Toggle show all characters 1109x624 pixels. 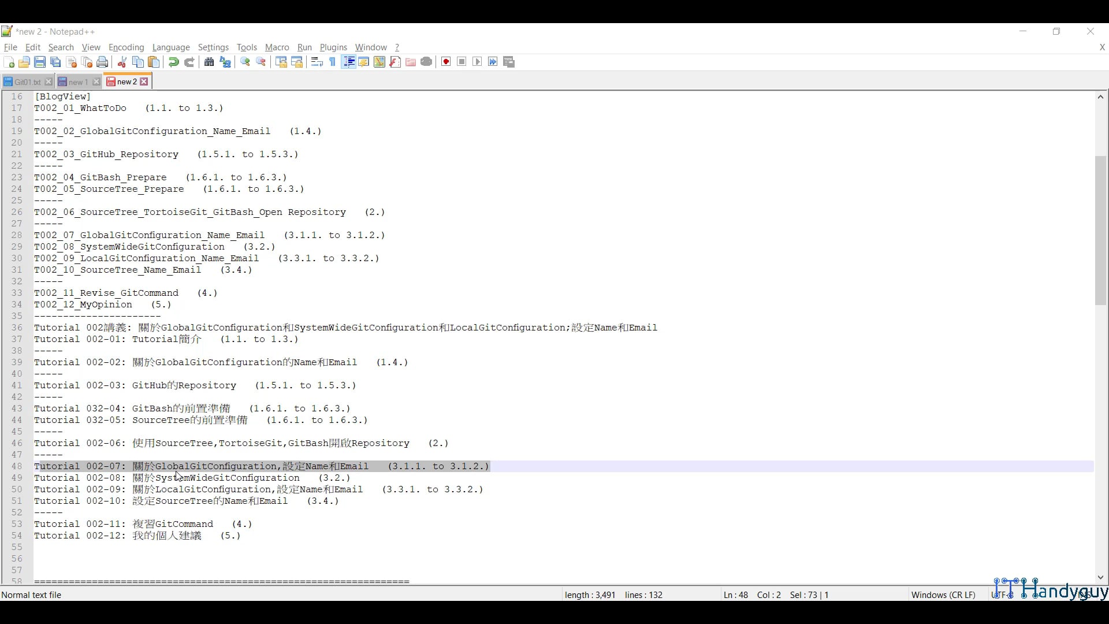tap(332, 62)
